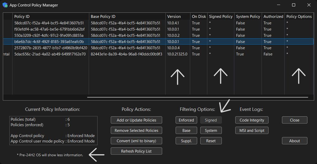
Task: Select policy row 550a3209-c92f-4dfc-97c2-91e091c8855a
Action: point(158,35)
